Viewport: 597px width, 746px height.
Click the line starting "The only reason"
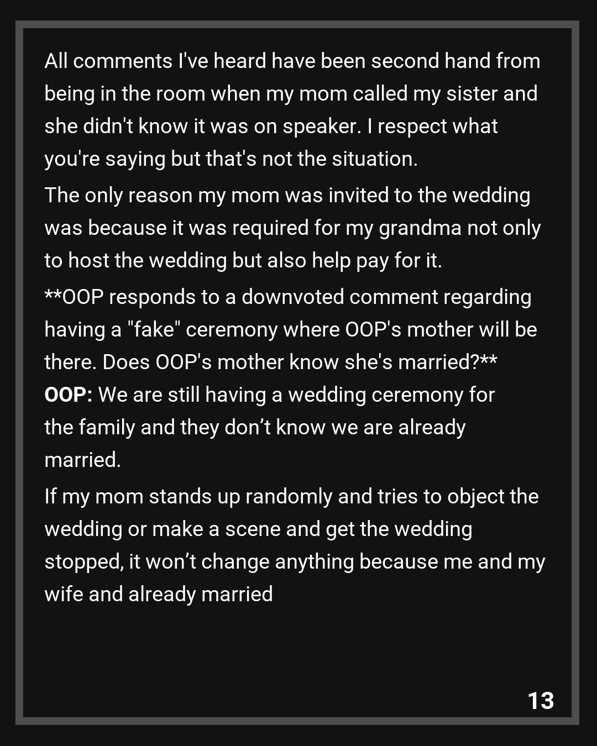[x=287, y=195]
